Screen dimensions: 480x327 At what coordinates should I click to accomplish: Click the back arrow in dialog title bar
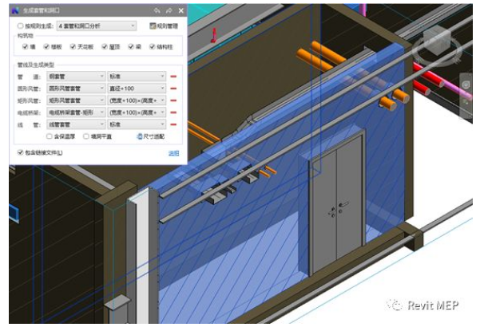(157, 10)
